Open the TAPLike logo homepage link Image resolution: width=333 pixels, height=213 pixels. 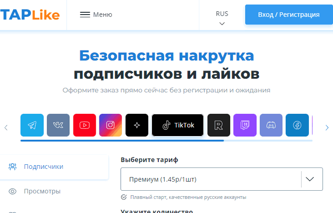30,15
